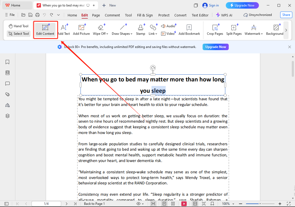Open the Crop Pages tool
Screen dimensions: 295x207
215,30
